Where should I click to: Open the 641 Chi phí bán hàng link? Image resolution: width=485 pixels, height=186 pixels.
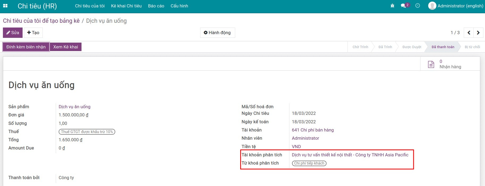313,130
